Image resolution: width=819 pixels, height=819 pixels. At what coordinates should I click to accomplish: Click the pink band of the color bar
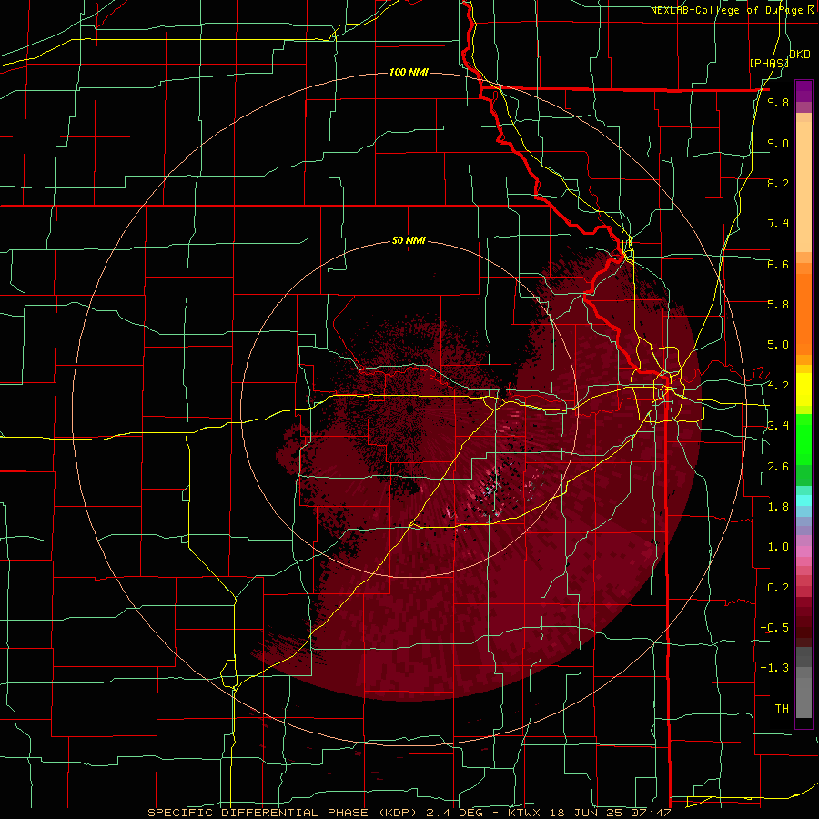(804, 551)
